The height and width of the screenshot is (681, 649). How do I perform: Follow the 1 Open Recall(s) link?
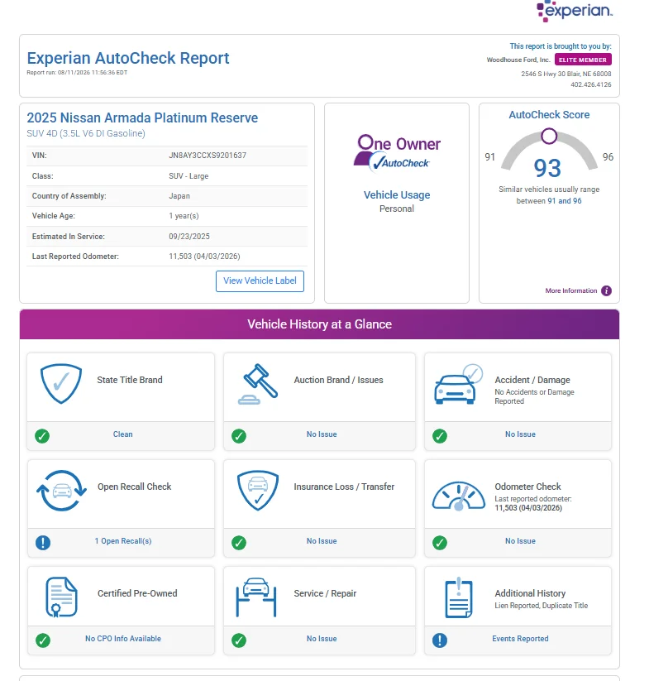122,540
